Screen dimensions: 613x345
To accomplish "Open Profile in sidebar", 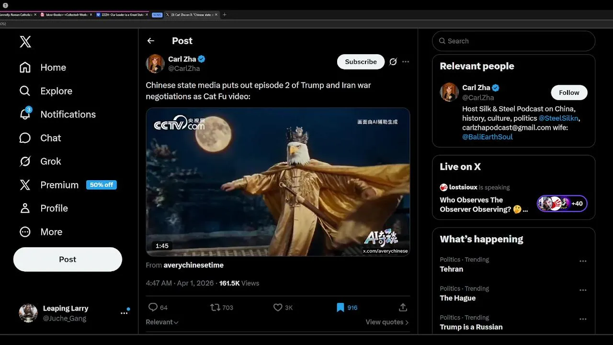I will (x=44, y=208).
